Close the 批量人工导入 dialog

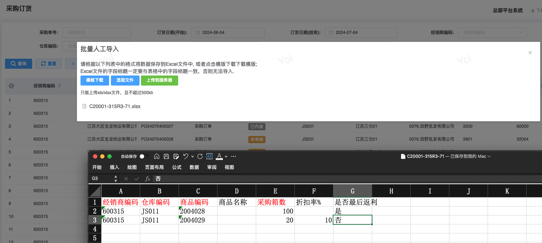(530, 53)
